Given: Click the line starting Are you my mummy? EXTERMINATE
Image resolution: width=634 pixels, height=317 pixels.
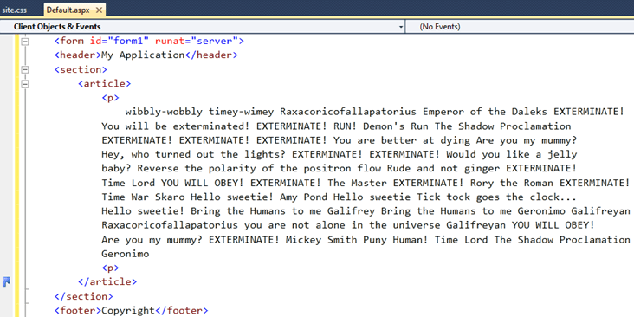Looking at the screenshot, I should coord(366,240).
